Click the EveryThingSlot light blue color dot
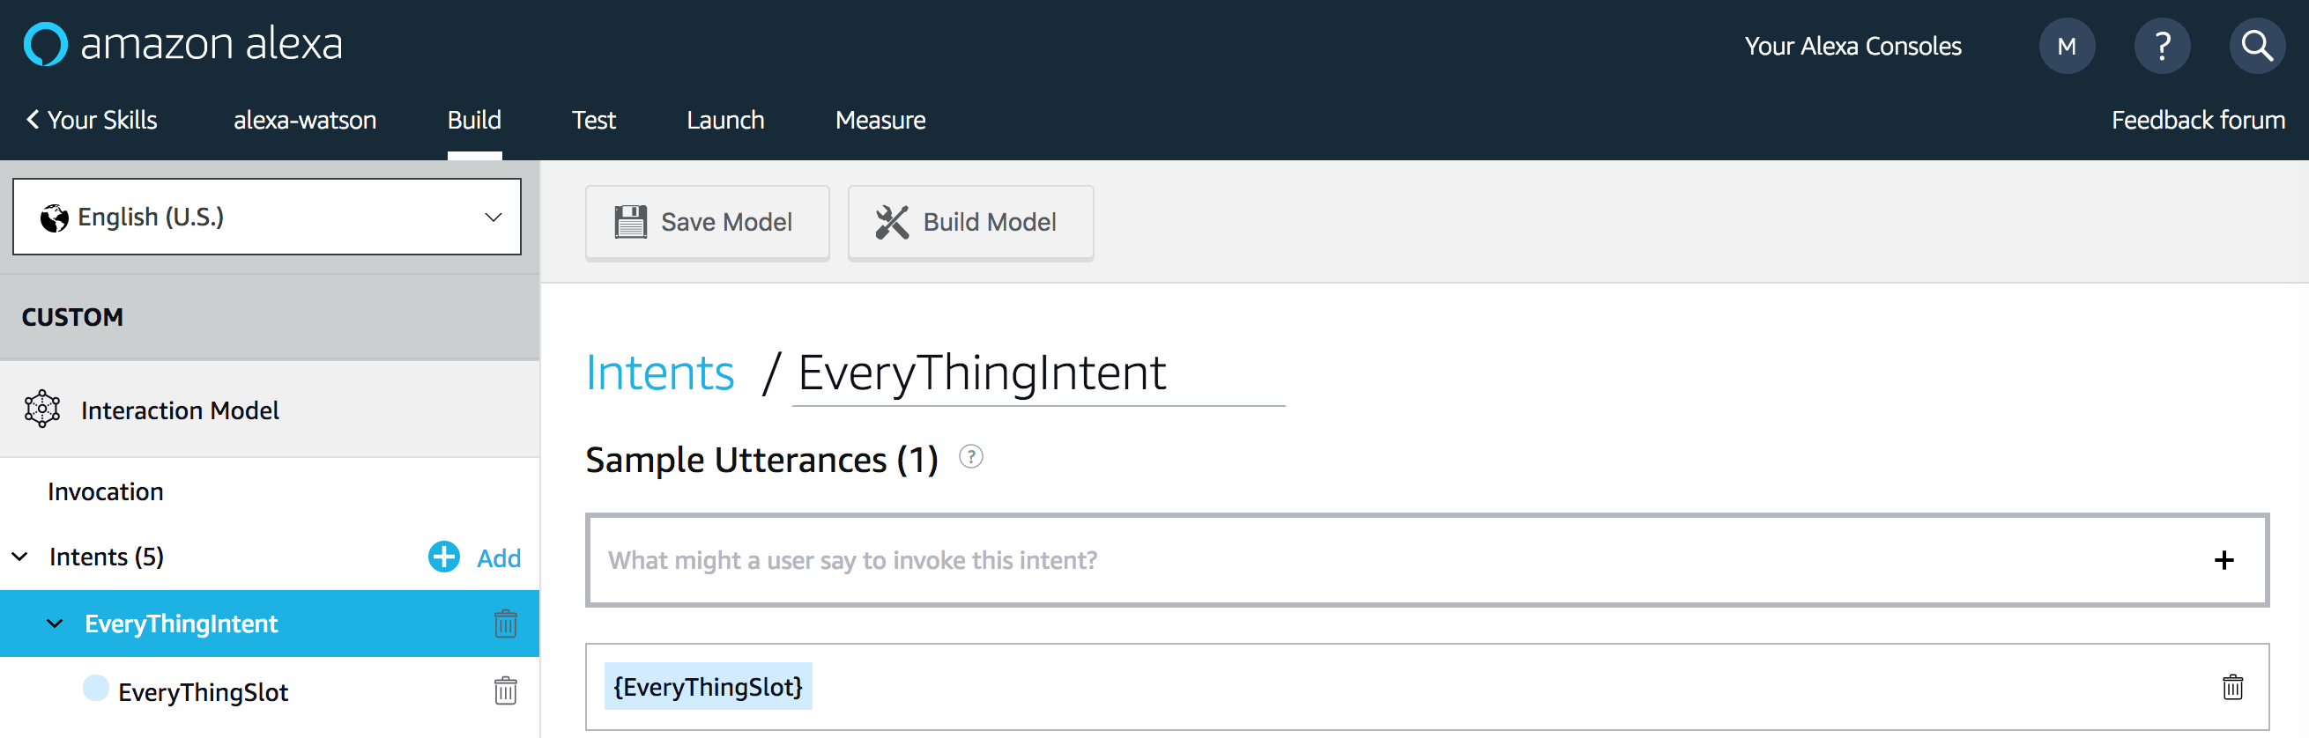 point(96,688)
